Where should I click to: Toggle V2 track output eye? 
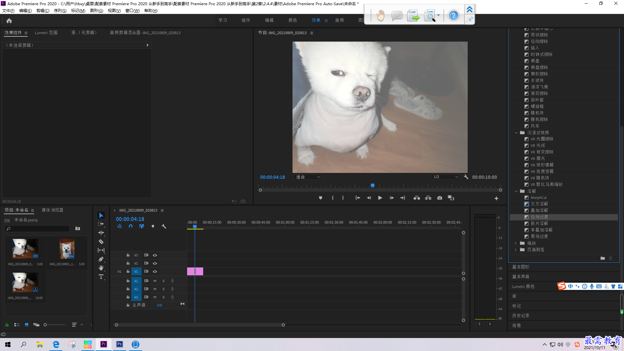[155, 263]
